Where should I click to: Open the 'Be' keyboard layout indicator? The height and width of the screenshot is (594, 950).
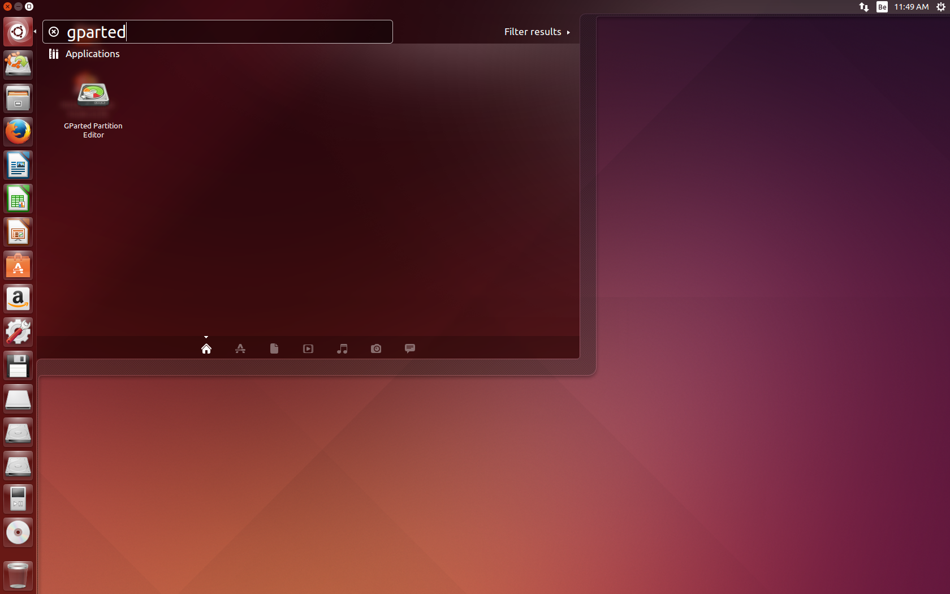[x=882, y=7]
